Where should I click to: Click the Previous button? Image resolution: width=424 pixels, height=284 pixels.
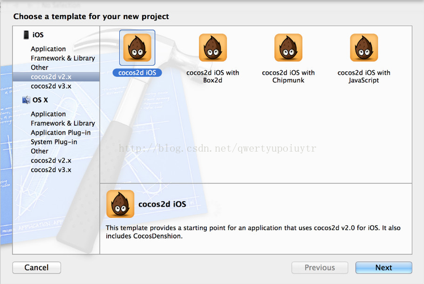[x=319, y=268]
